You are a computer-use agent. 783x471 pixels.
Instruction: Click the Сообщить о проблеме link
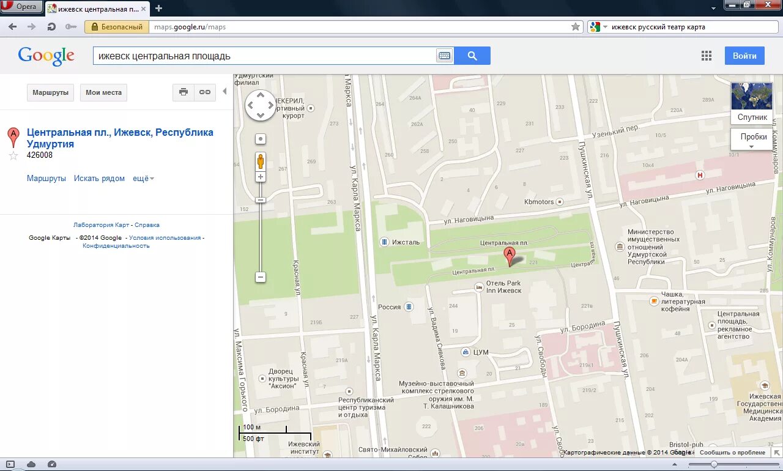tap(732, 453)
